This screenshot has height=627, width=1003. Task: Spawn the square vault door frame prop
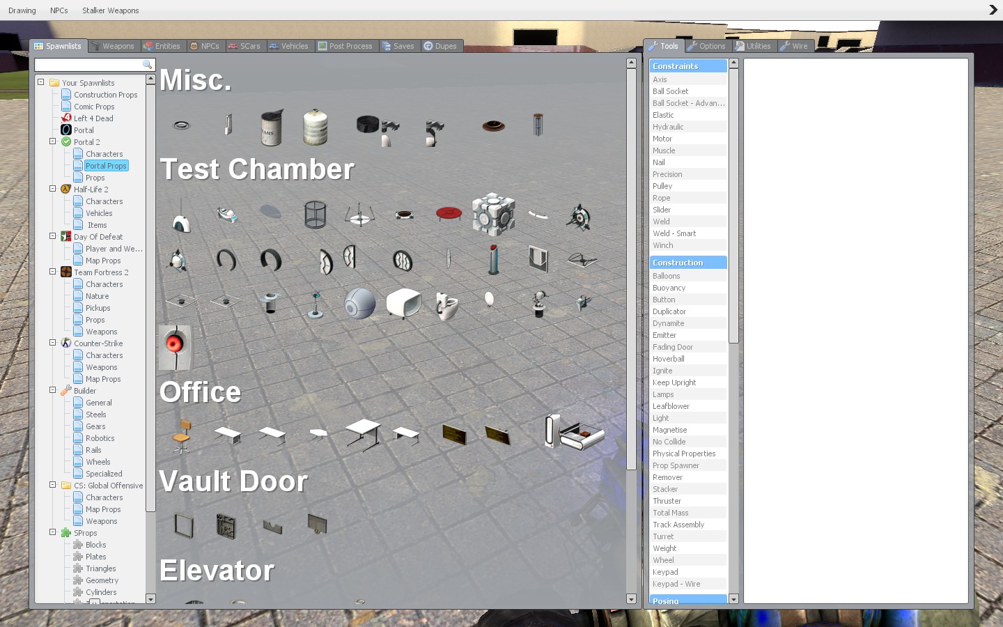coord(183,525)
